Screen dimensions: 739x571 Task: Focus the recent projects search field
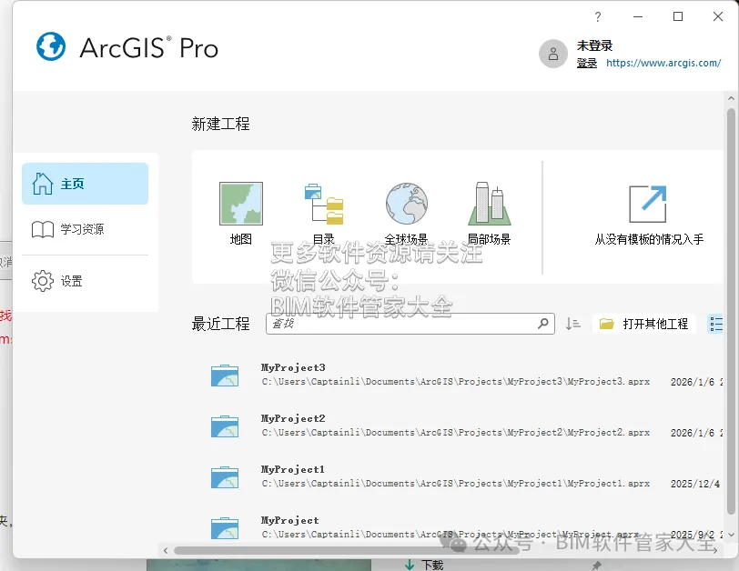[x=410, y=324]
